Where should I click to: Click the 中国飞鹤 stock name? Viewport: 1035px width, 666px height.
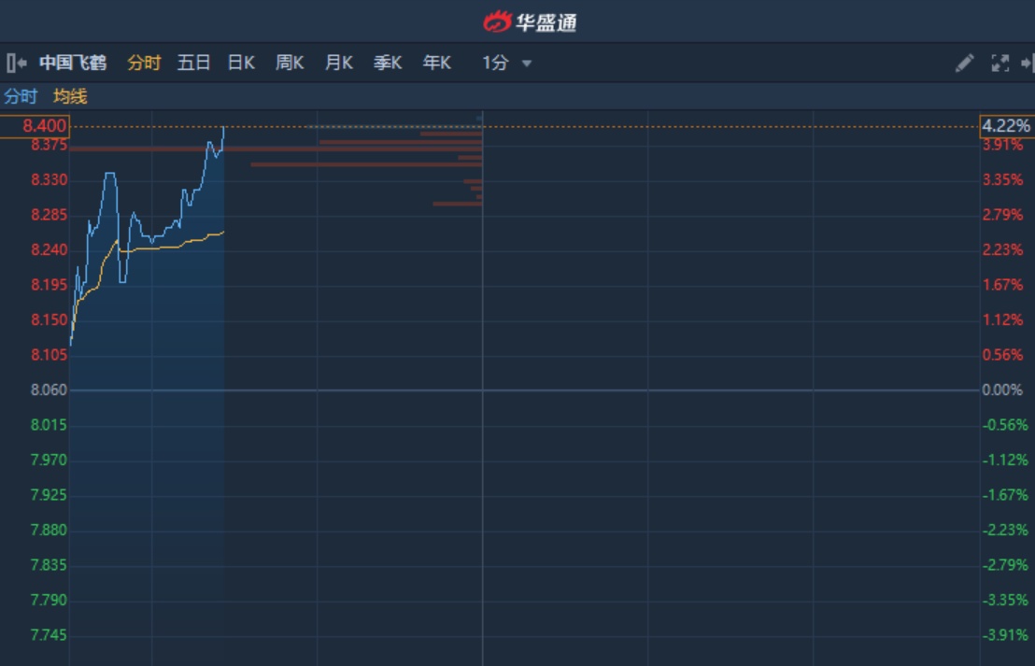[73, 63]
